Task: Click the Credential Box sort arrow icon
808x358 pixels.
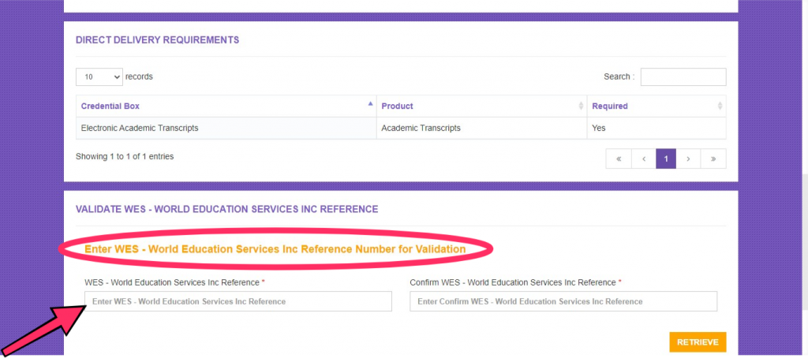Action: click(x=370, y=105)
